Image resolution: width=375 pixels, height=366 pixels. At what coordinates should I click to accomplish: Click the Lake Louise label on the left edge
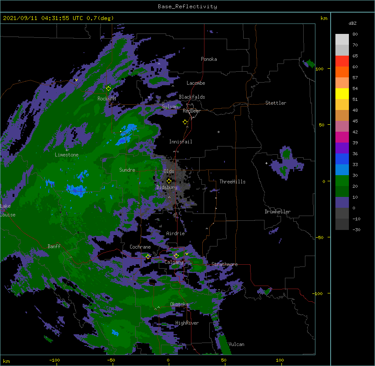pyautogui.click(x=8, y=210)
